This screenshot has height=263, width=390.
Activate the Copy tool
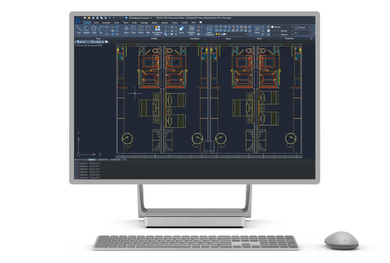pos(134,29)
